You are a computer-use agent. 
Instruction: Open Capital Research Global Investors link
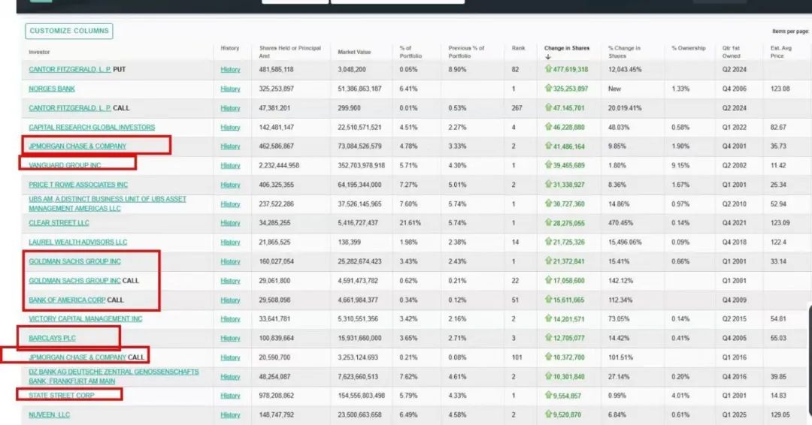(x=92, y=128)
